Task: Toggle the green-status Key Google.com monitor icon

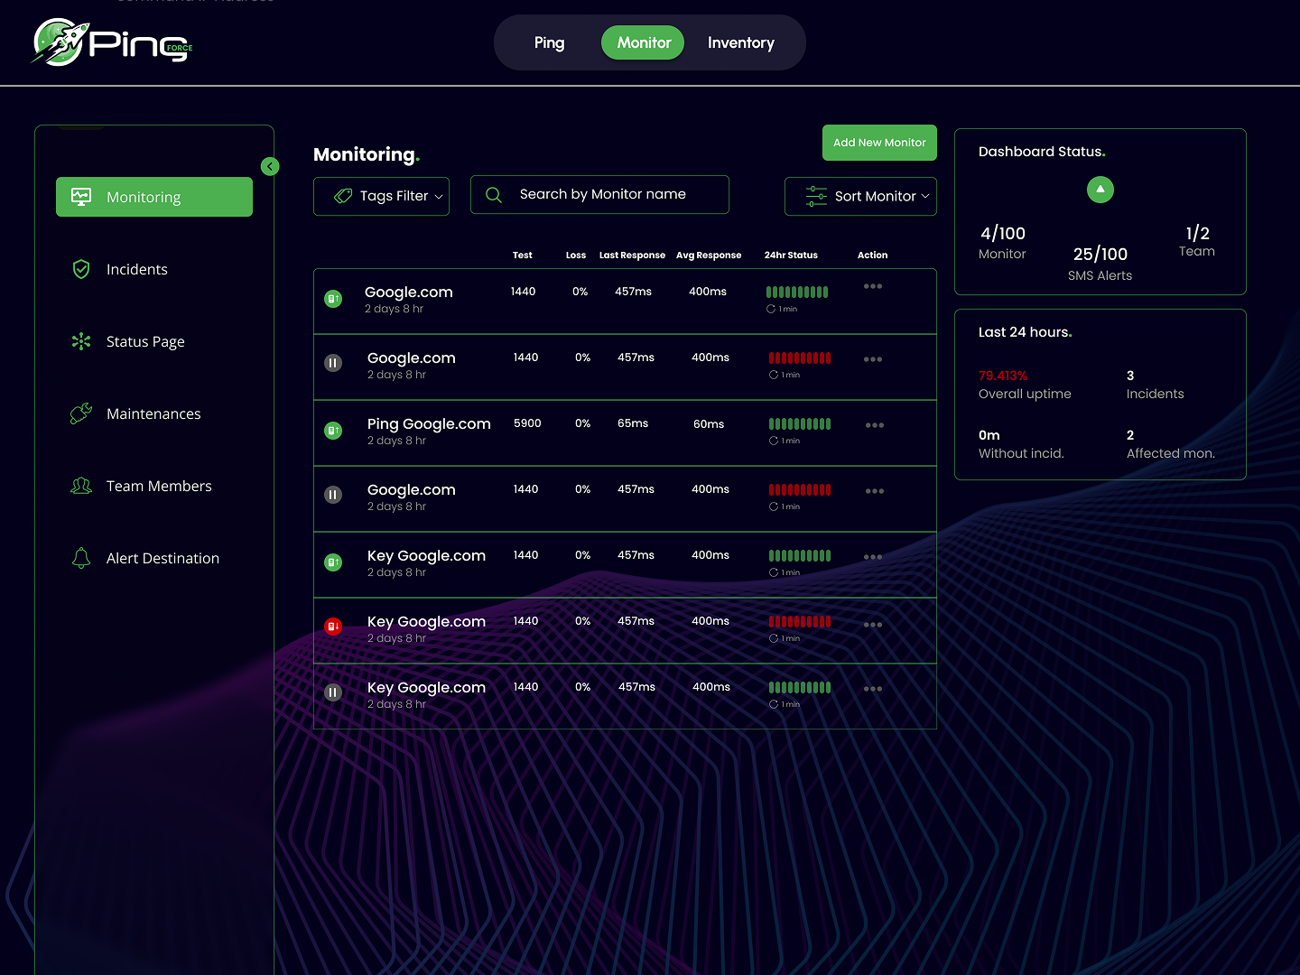Action: pos(333,562)
